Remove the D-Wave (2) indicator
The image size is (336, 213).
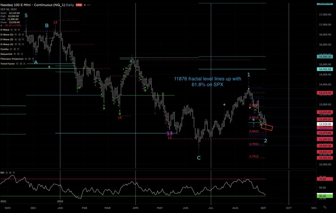(23, 34)
